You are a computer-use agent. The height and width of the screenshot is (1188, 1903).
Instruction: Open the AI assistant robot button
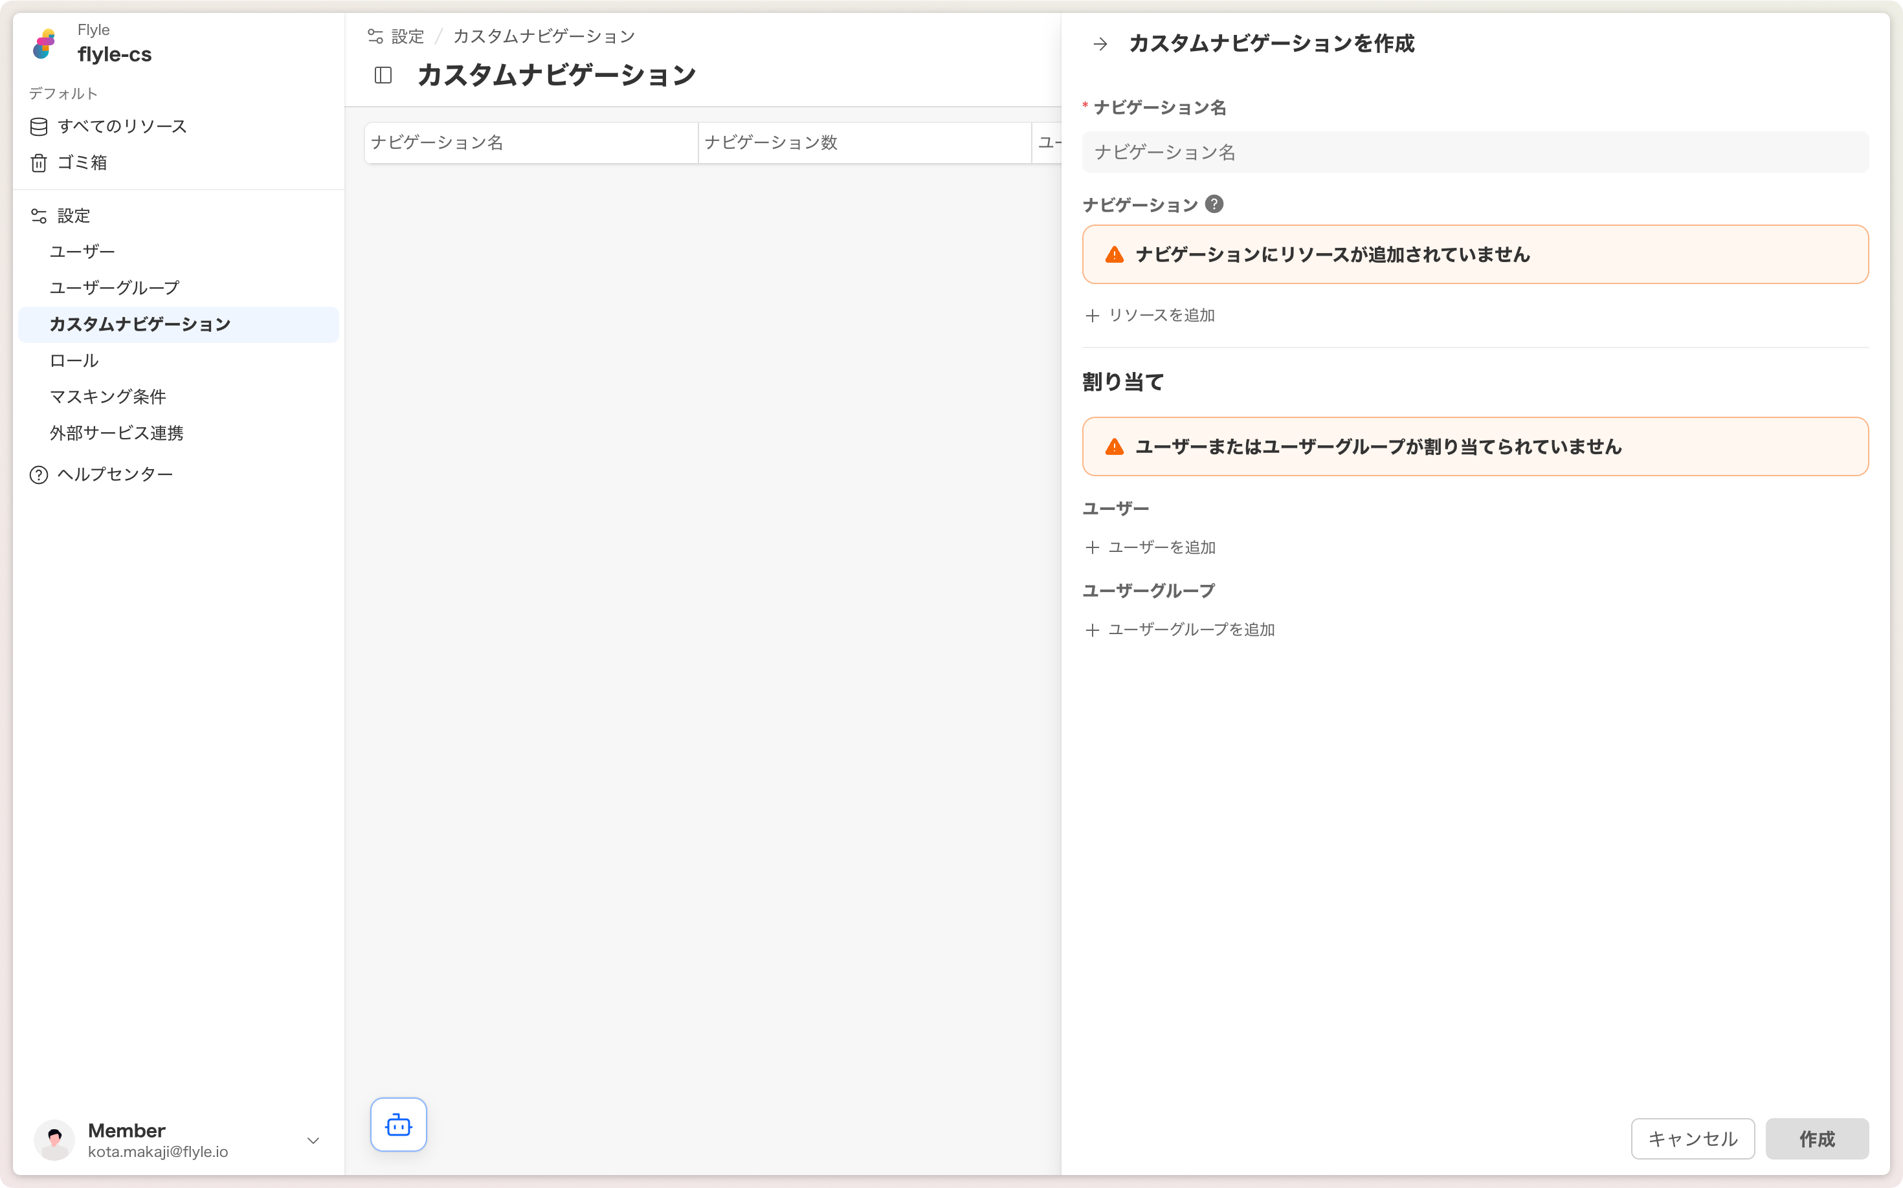point(399,1125)
